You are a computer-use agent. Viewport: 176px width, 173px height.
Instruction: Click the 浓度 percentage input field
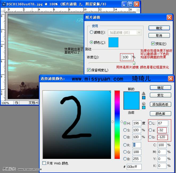tap(126, 57)
